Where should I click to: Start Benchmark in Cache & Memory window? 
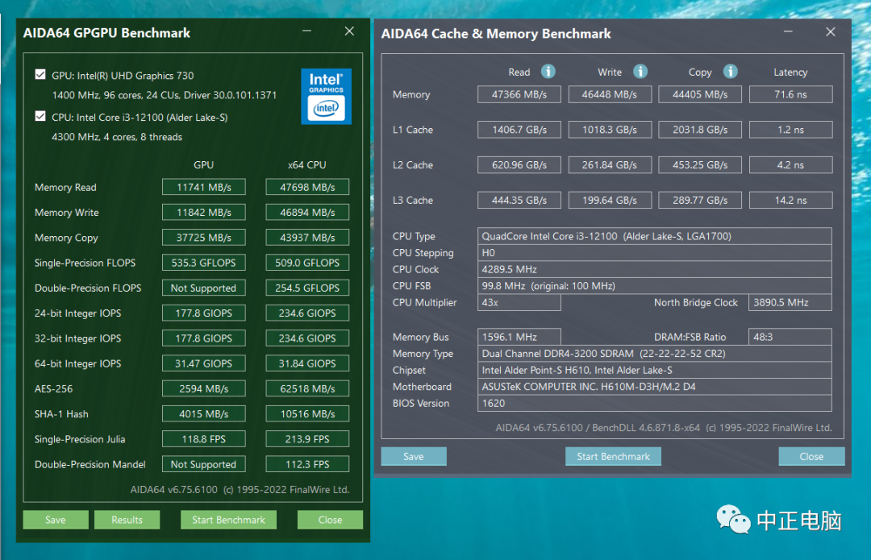click(613, 456)
